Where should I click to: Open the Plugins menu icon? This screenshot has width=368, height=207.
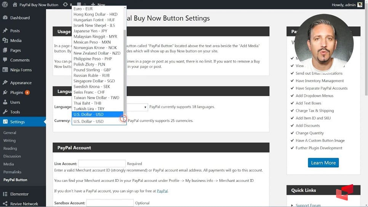5,92
